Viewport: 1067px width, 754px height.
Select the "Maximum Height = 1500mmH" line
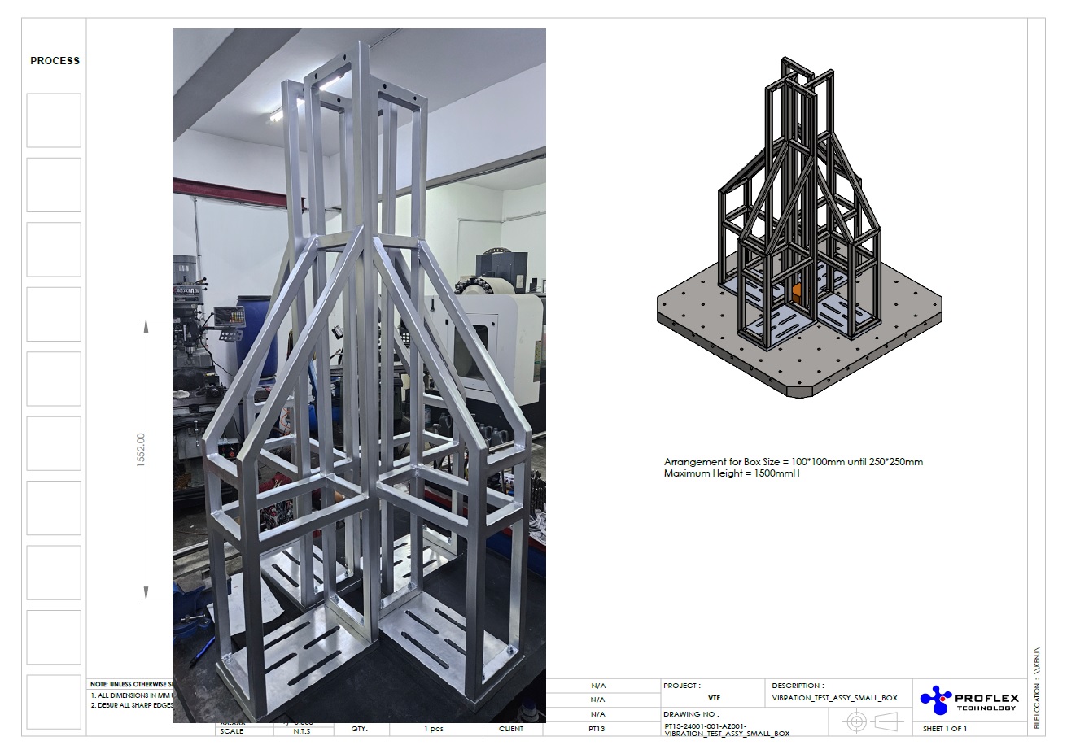coord(732,473)
